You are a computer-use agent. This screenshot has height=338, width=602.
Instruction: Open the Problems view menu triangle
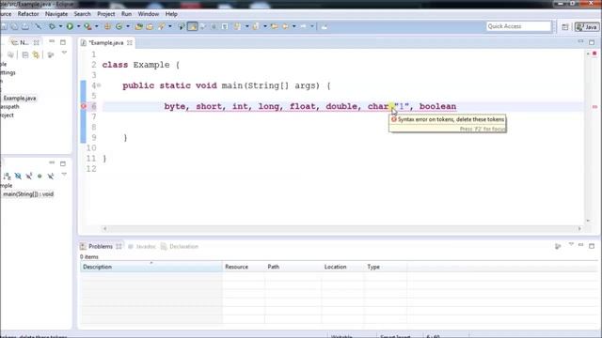(571, 244)
